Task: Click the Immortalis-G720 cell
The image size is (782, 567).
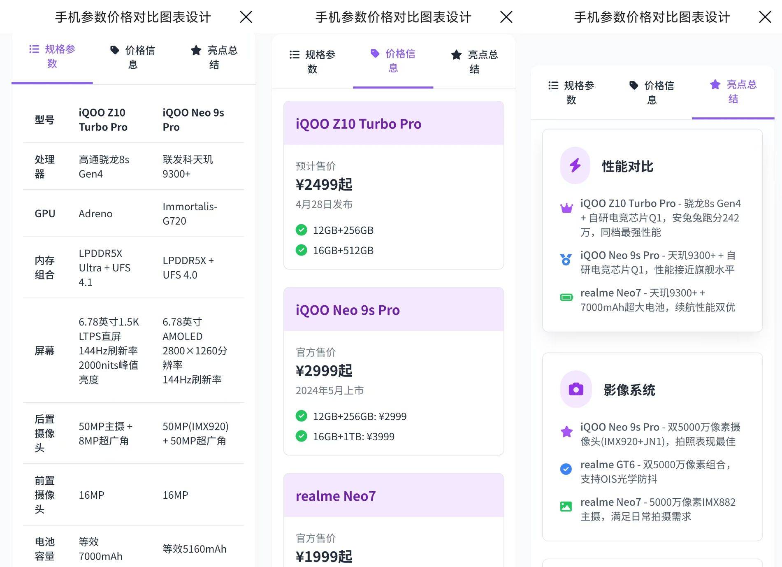Action: tap(190, 214)
